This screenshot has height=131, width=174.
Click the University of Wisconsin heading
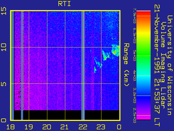point(170,65)
